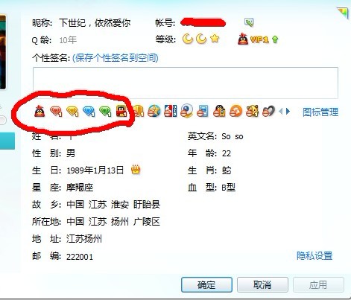Click the green diamond service icon
This screenshot has height=300, width=351.
tap(105, 112)
